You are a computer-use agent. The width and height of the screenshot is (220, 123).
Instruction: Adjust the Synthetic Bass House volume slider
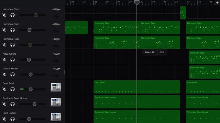click(x=34, y=104)
